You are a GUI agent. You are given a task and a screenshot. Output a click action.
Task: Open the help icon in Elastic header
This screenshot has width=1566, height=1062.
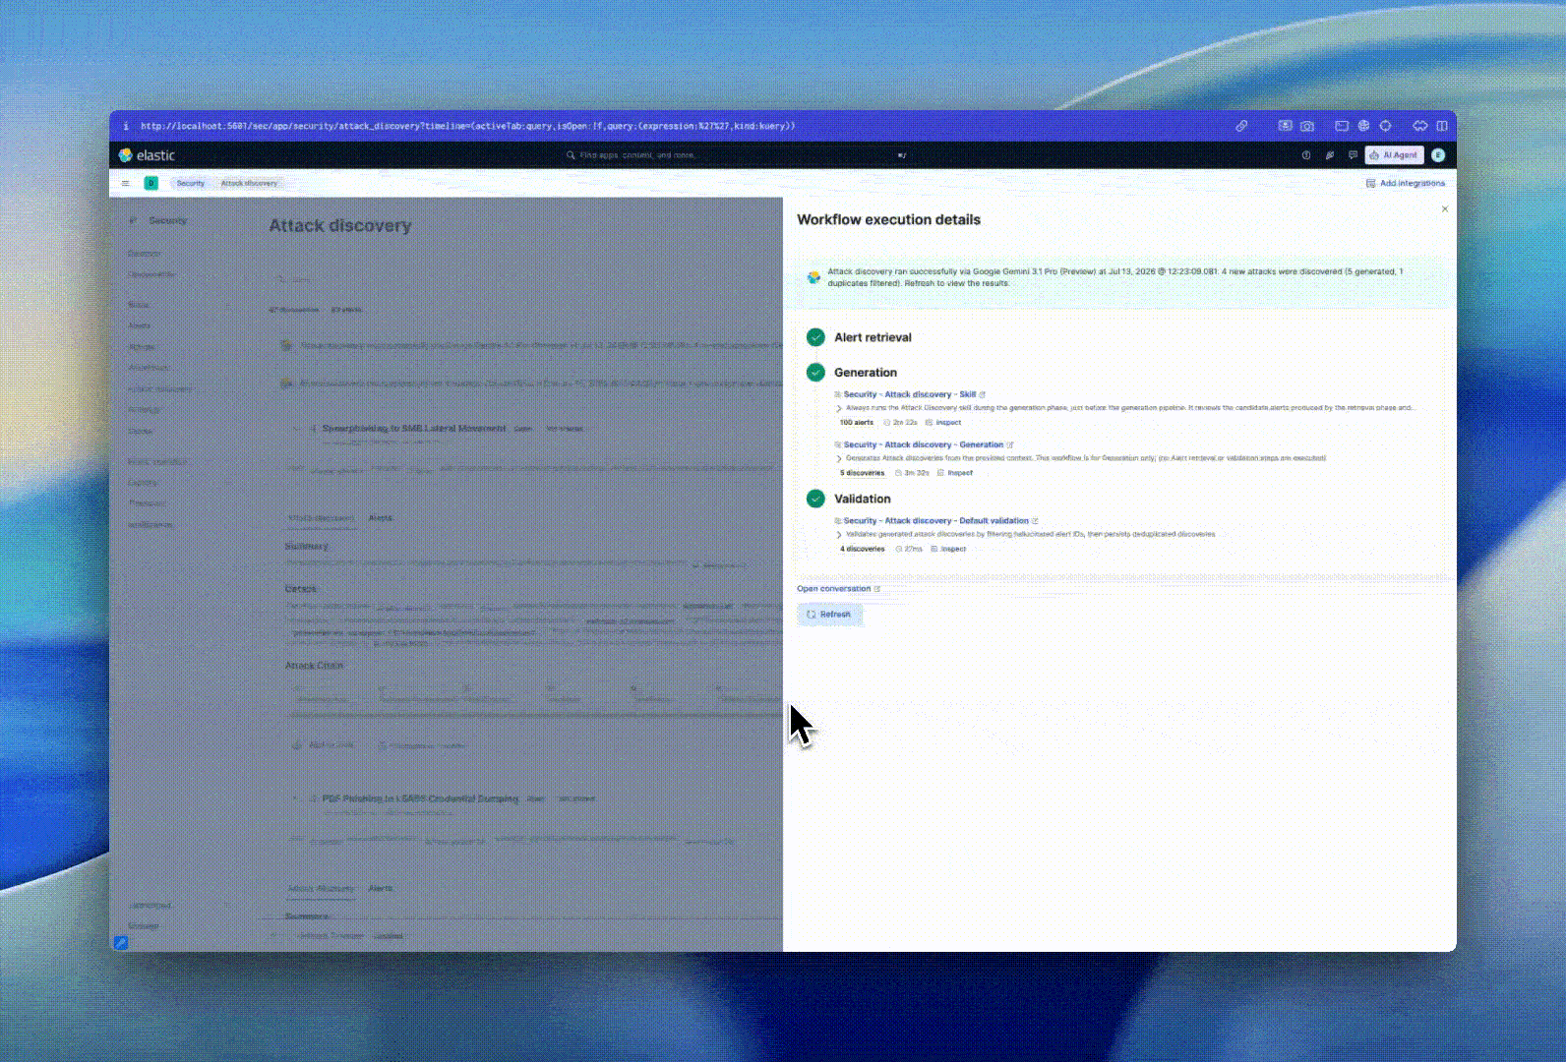point(1306,155)
